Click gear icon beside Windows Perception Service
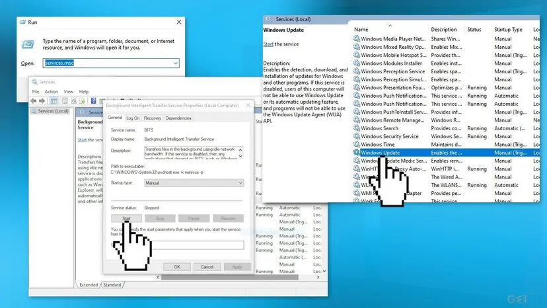This screenshot has width=547, height=308. click(x=357, y=71)
